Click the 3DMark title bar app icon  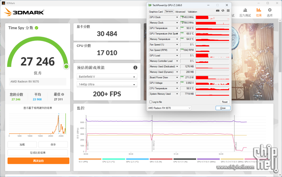[x=3, y=3]
